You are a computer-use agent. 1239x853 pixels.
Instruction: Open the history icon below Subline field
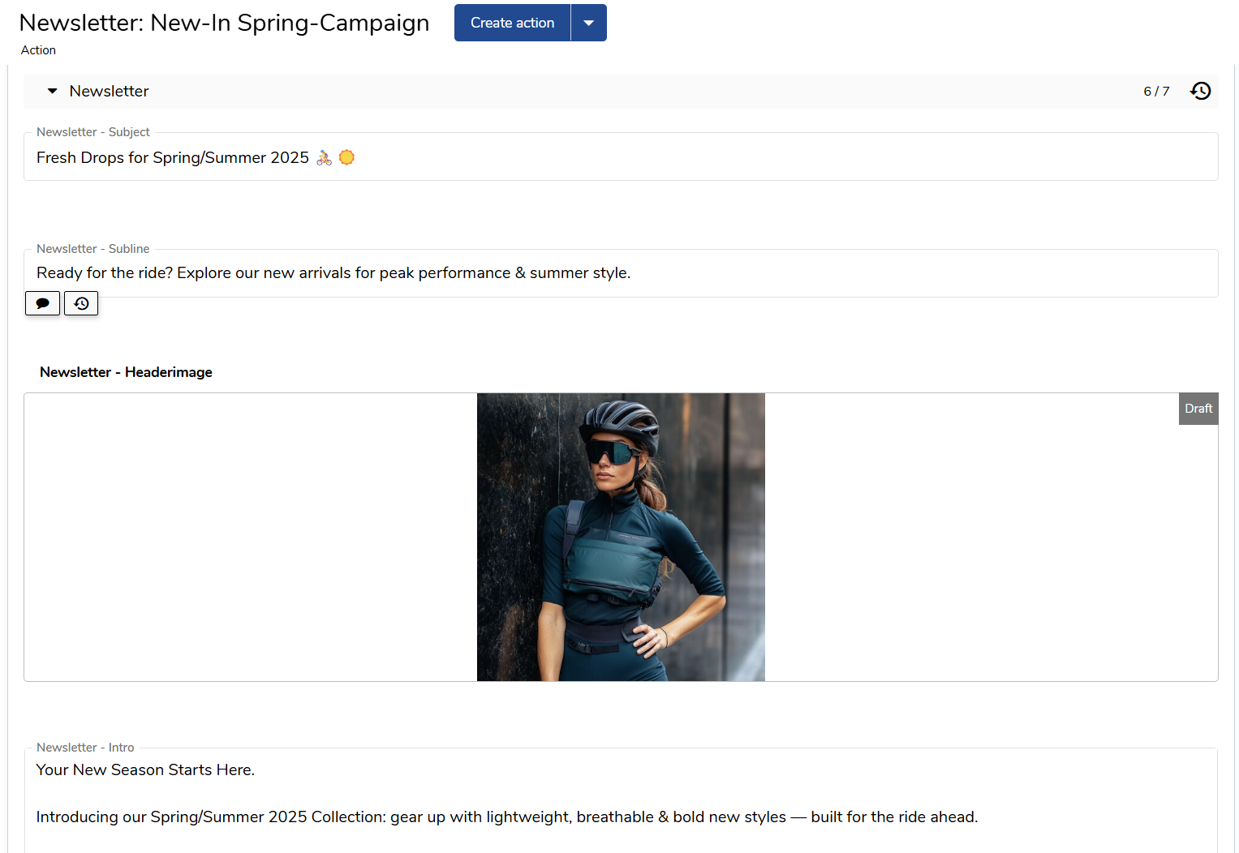pyautogui.click(x=81, y=303)
